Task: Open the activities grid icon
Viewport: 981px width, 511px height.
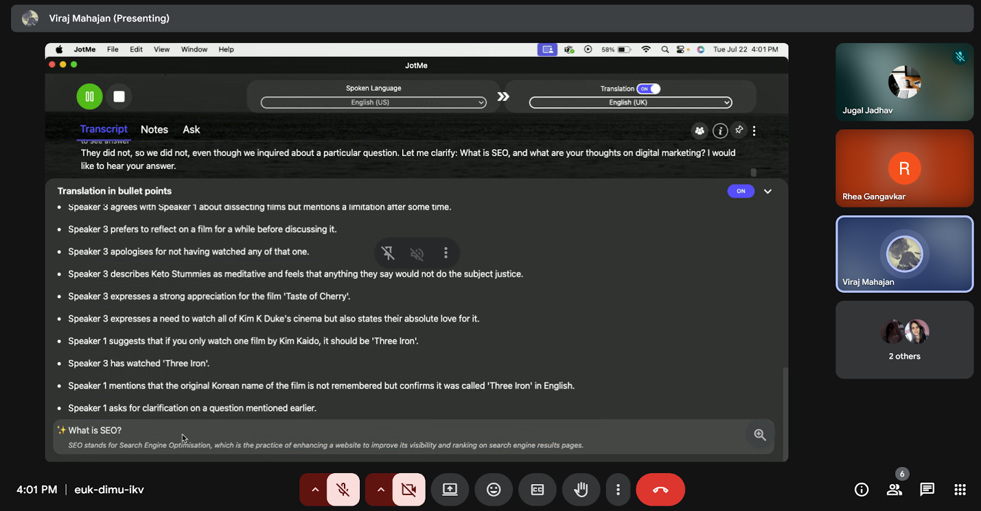Action: coord(960,490)
